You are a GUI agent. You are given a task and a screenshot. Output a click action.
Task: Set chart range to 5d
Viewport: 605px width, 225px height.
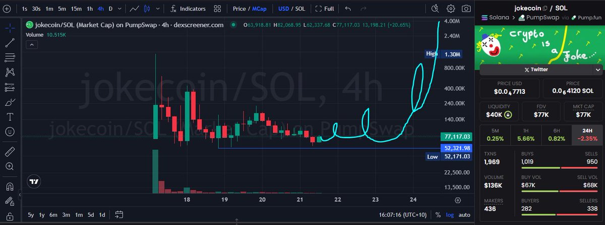(x=90, y=214)
